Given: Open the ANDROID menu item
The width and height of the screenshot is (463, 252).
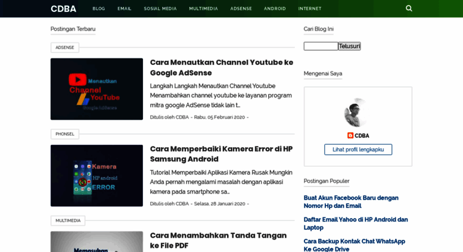Looking at the screenshot, I should click(275, 8).
